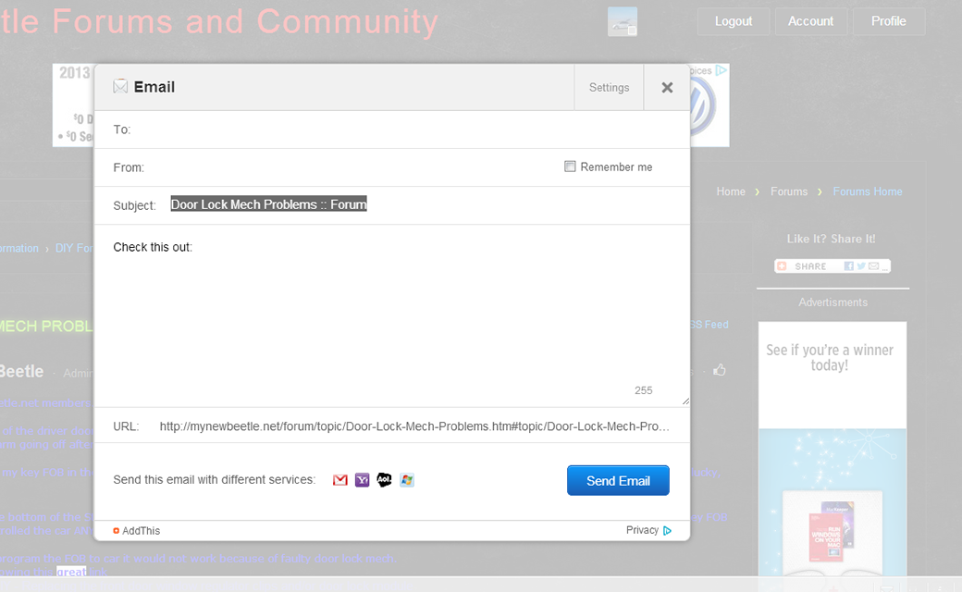Open the Forums Home breadcrumb link

coord(868,191)
